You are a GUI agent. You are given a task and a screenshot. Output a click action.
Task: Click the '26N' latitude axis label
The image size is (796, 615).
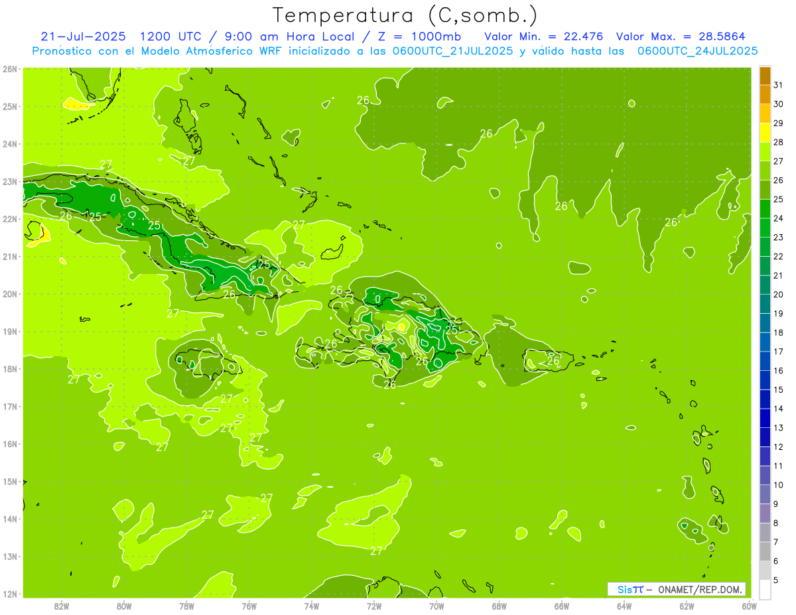(x=10, y=69)
